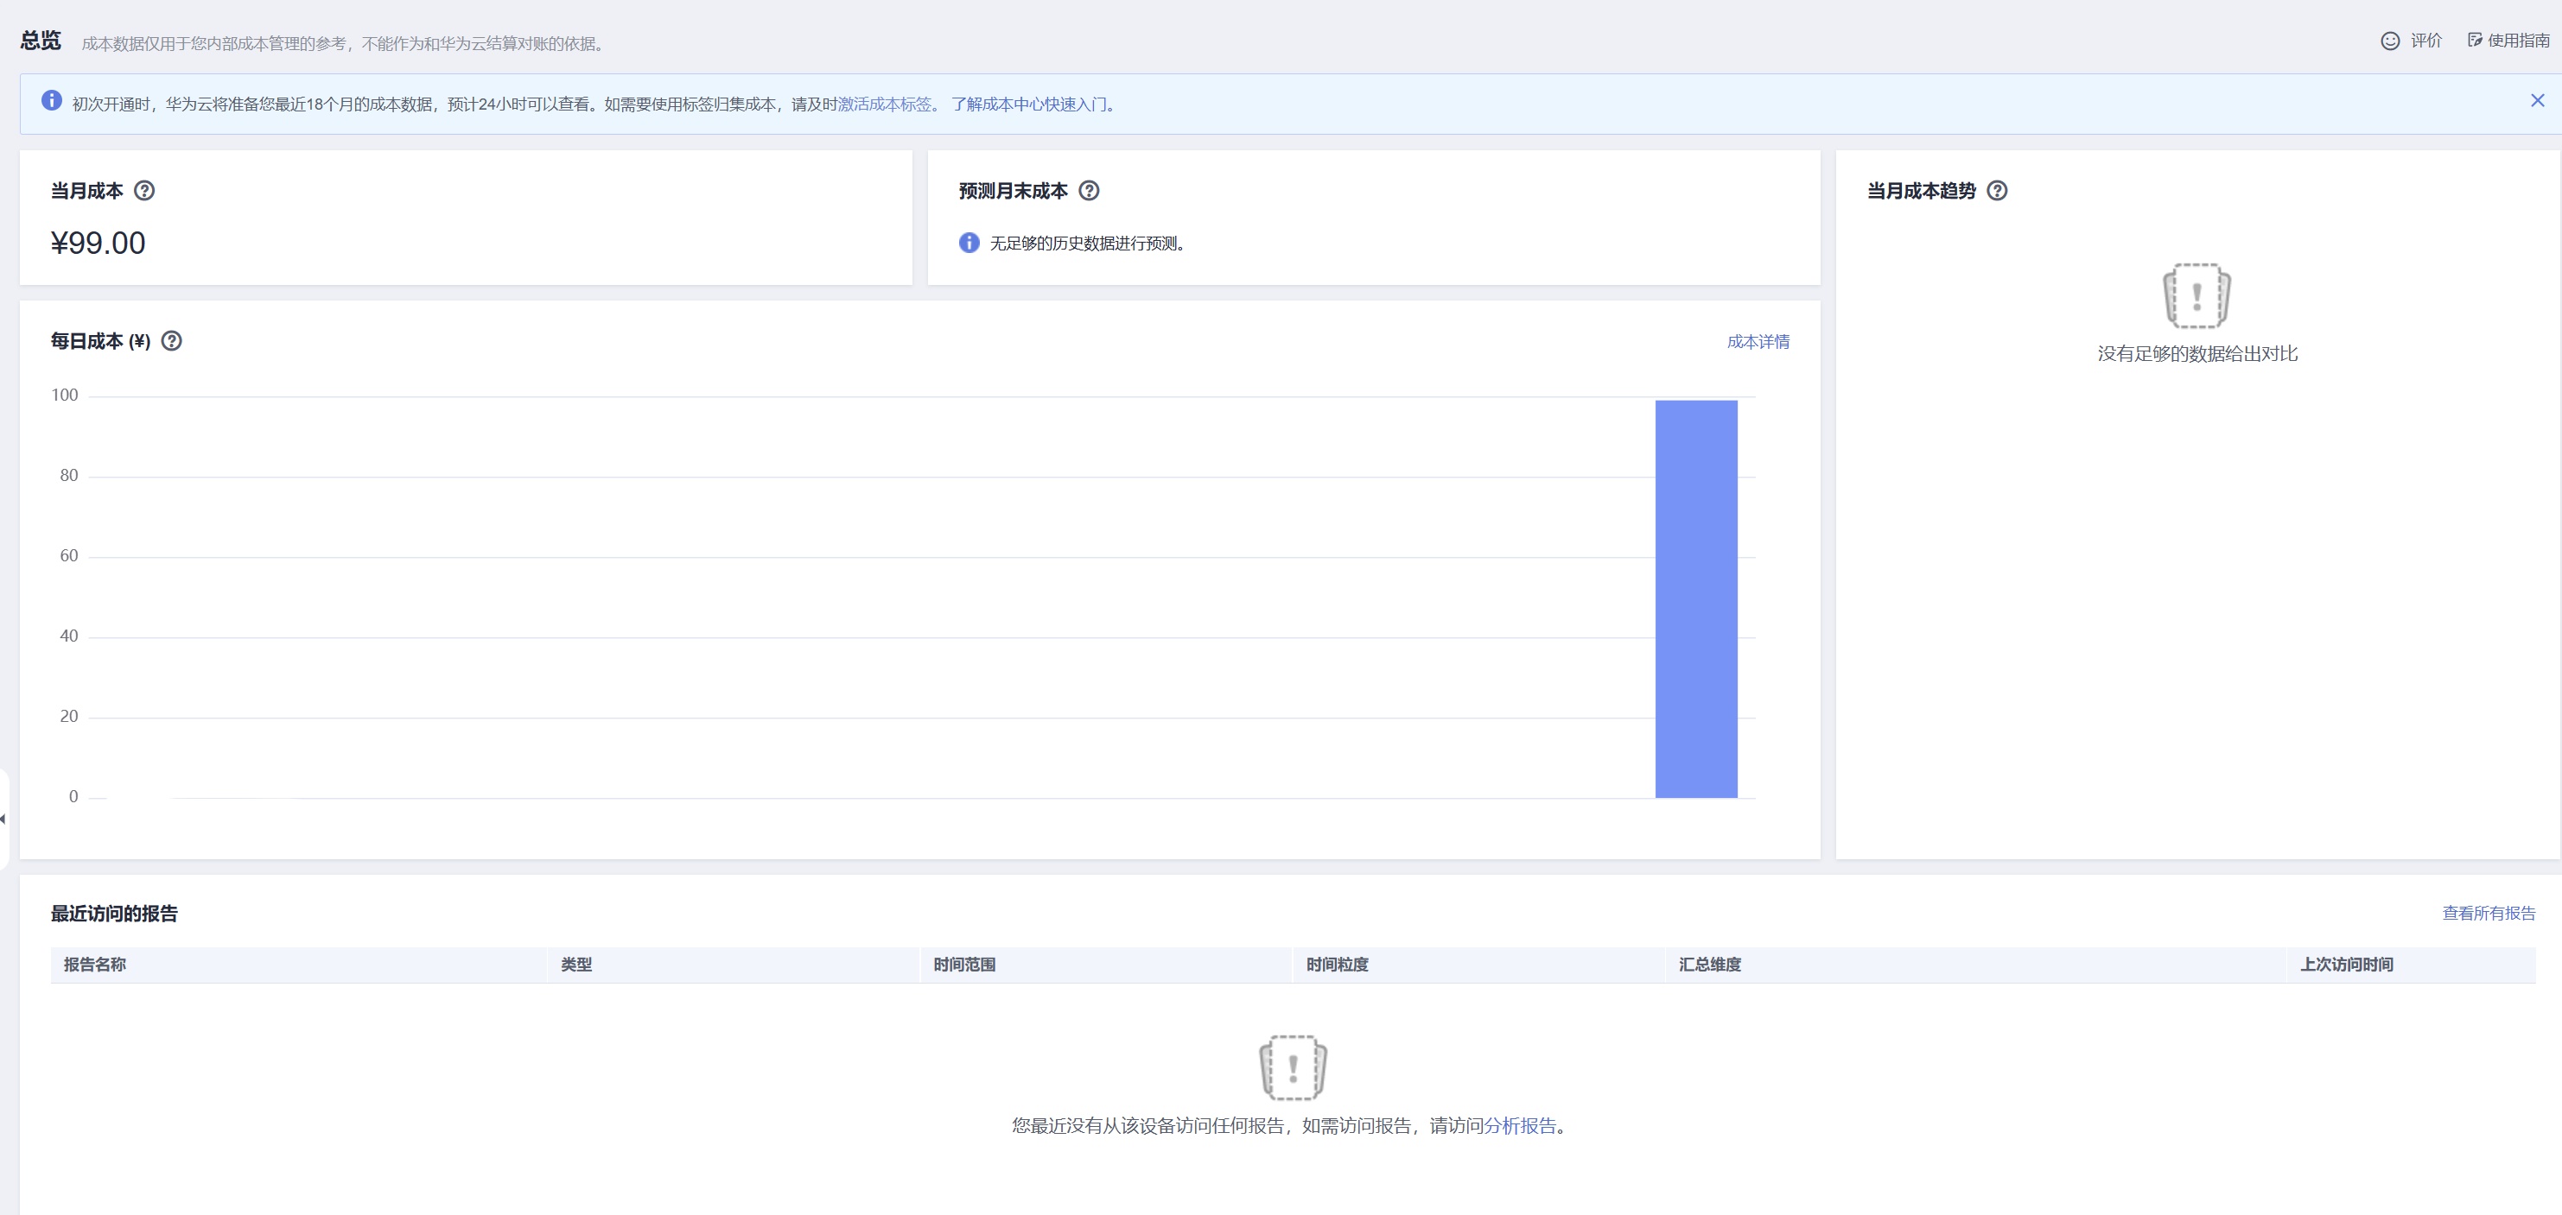Image resolution: width=2562 pixels, height=1215 pixels.
Task: Open the 分析报告 link
Action: click(1520, 1125)
